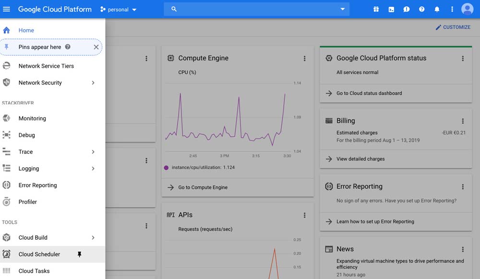Close the navigation hamburger menu

click(7, 9)
